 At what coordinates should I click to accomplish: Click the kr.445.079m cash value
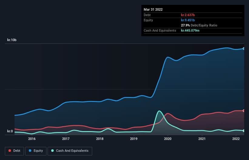click(190, 30)
